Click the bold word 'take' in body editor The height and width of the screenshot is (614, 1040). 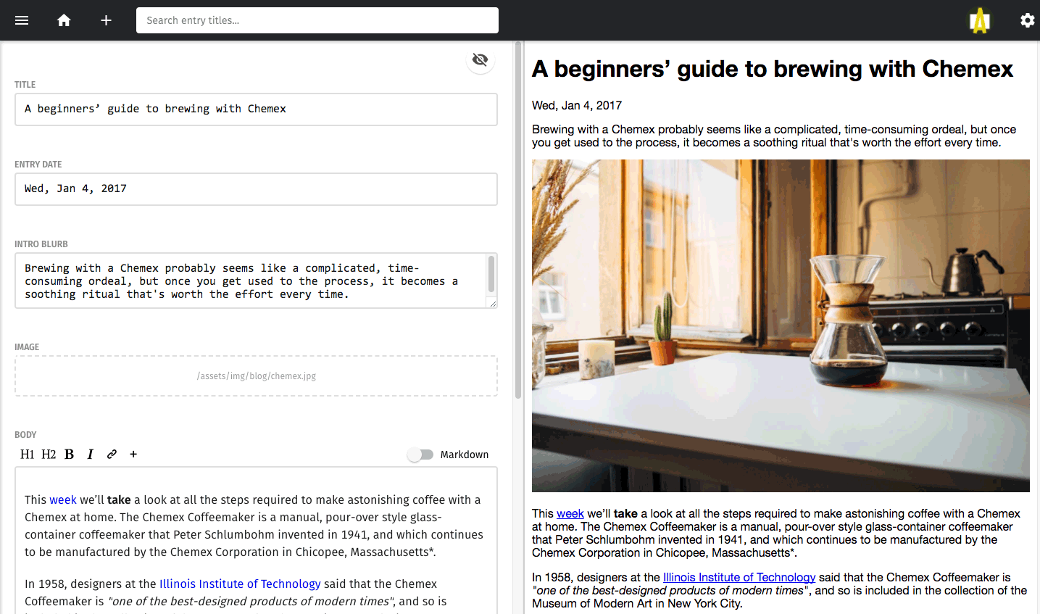point(119,499)
